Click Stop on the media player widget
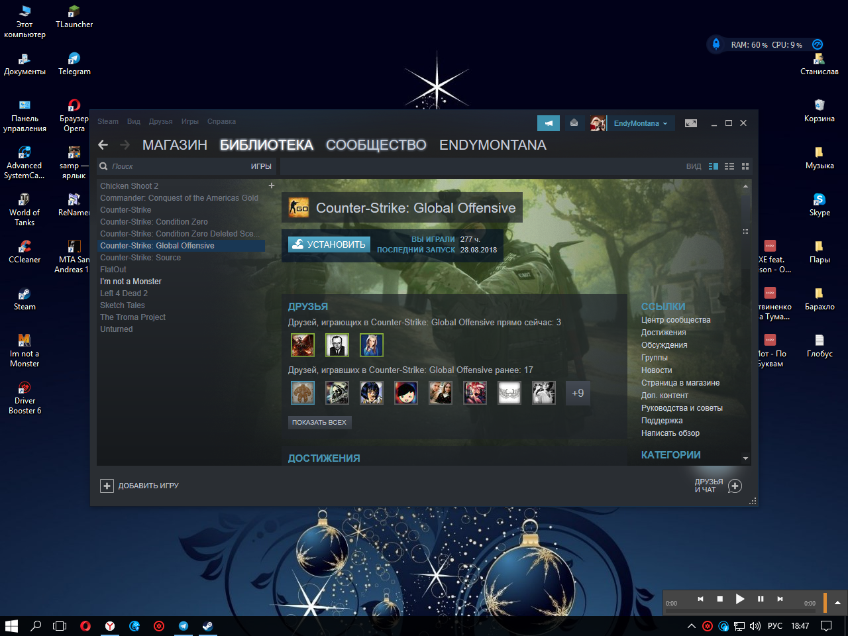The image size is (848, 636). (x=720, y=599)
